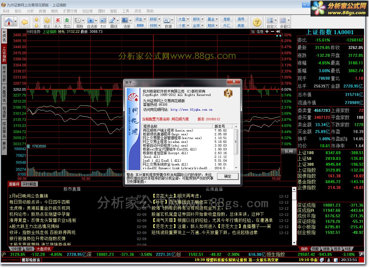Zoom in chart with plus icon
This screenshot has height=268, width=369.
click(x=267, y=32)
